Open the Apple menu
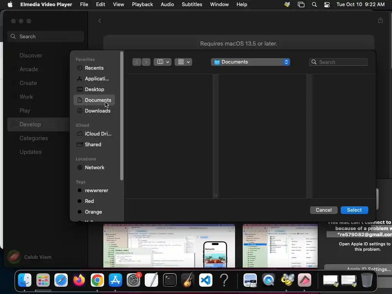The image size is (392, 294). (x=10, y=5)
